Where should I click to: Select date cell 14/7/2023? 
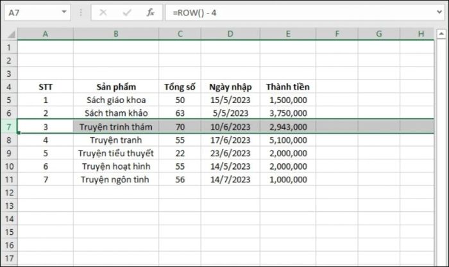click(230, 179)
